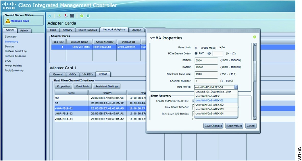Switch to the vNICs tab
Screen dimensions: 302x161
[72, 75]
